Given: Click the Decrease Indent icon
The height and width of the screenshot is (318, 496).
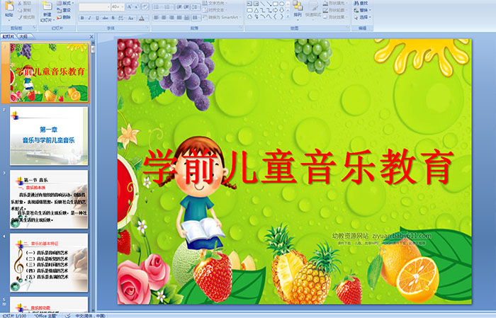Looking at the screenshot, I should [x=179, y=7].
